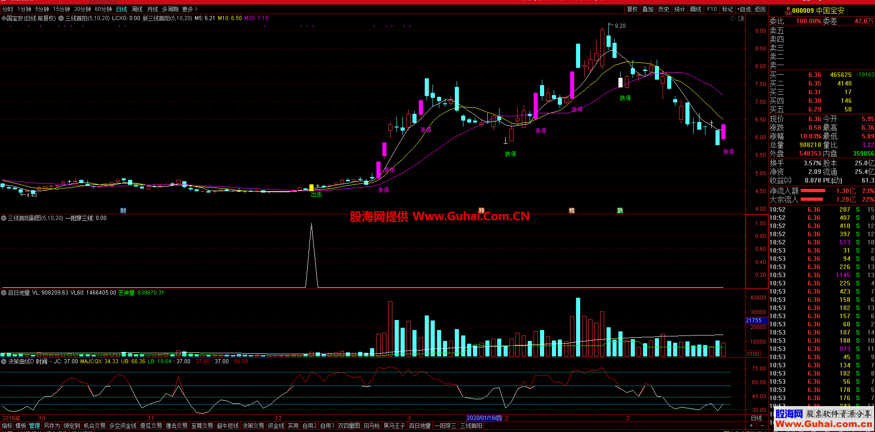Expand the 更多 periods menu
875x432 pixels.
click(190, 9)
